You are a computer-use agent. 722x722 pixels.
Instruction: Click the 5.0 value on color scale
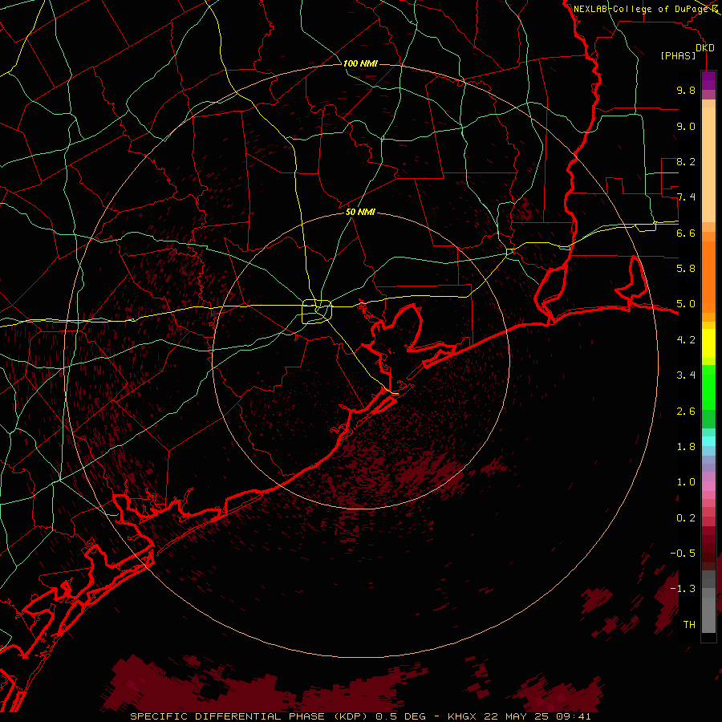coord(686,304)
